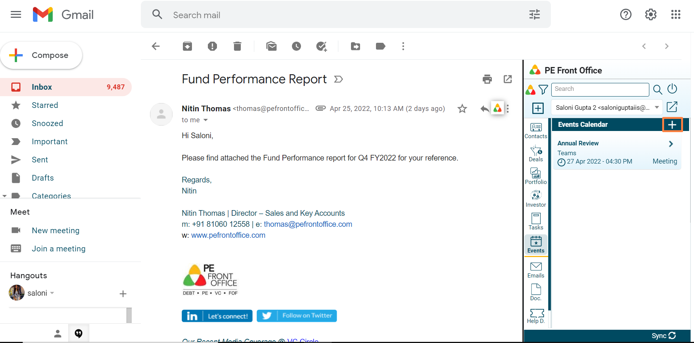694x343 pixels.
Task: Open the Portfolio section in sidebar
Action: [536, 176]
